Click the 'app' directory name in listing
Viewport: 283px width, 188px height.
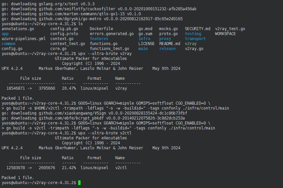(5, 34)
